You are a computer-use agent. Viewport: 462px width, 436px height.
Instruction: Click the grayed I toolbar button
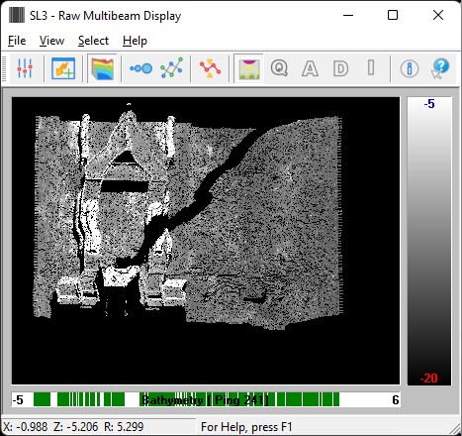371,67
